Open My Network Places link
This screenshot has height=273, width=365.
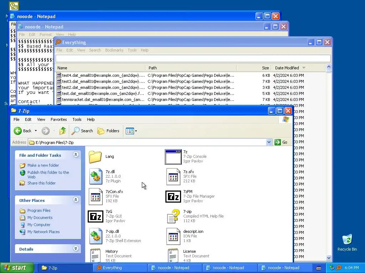click(x=43, y=232)
